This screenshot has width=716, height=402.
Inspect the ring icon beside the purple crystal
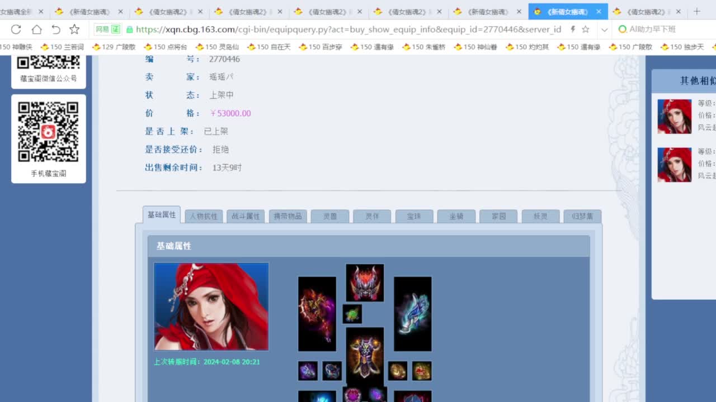click(332, 371)
